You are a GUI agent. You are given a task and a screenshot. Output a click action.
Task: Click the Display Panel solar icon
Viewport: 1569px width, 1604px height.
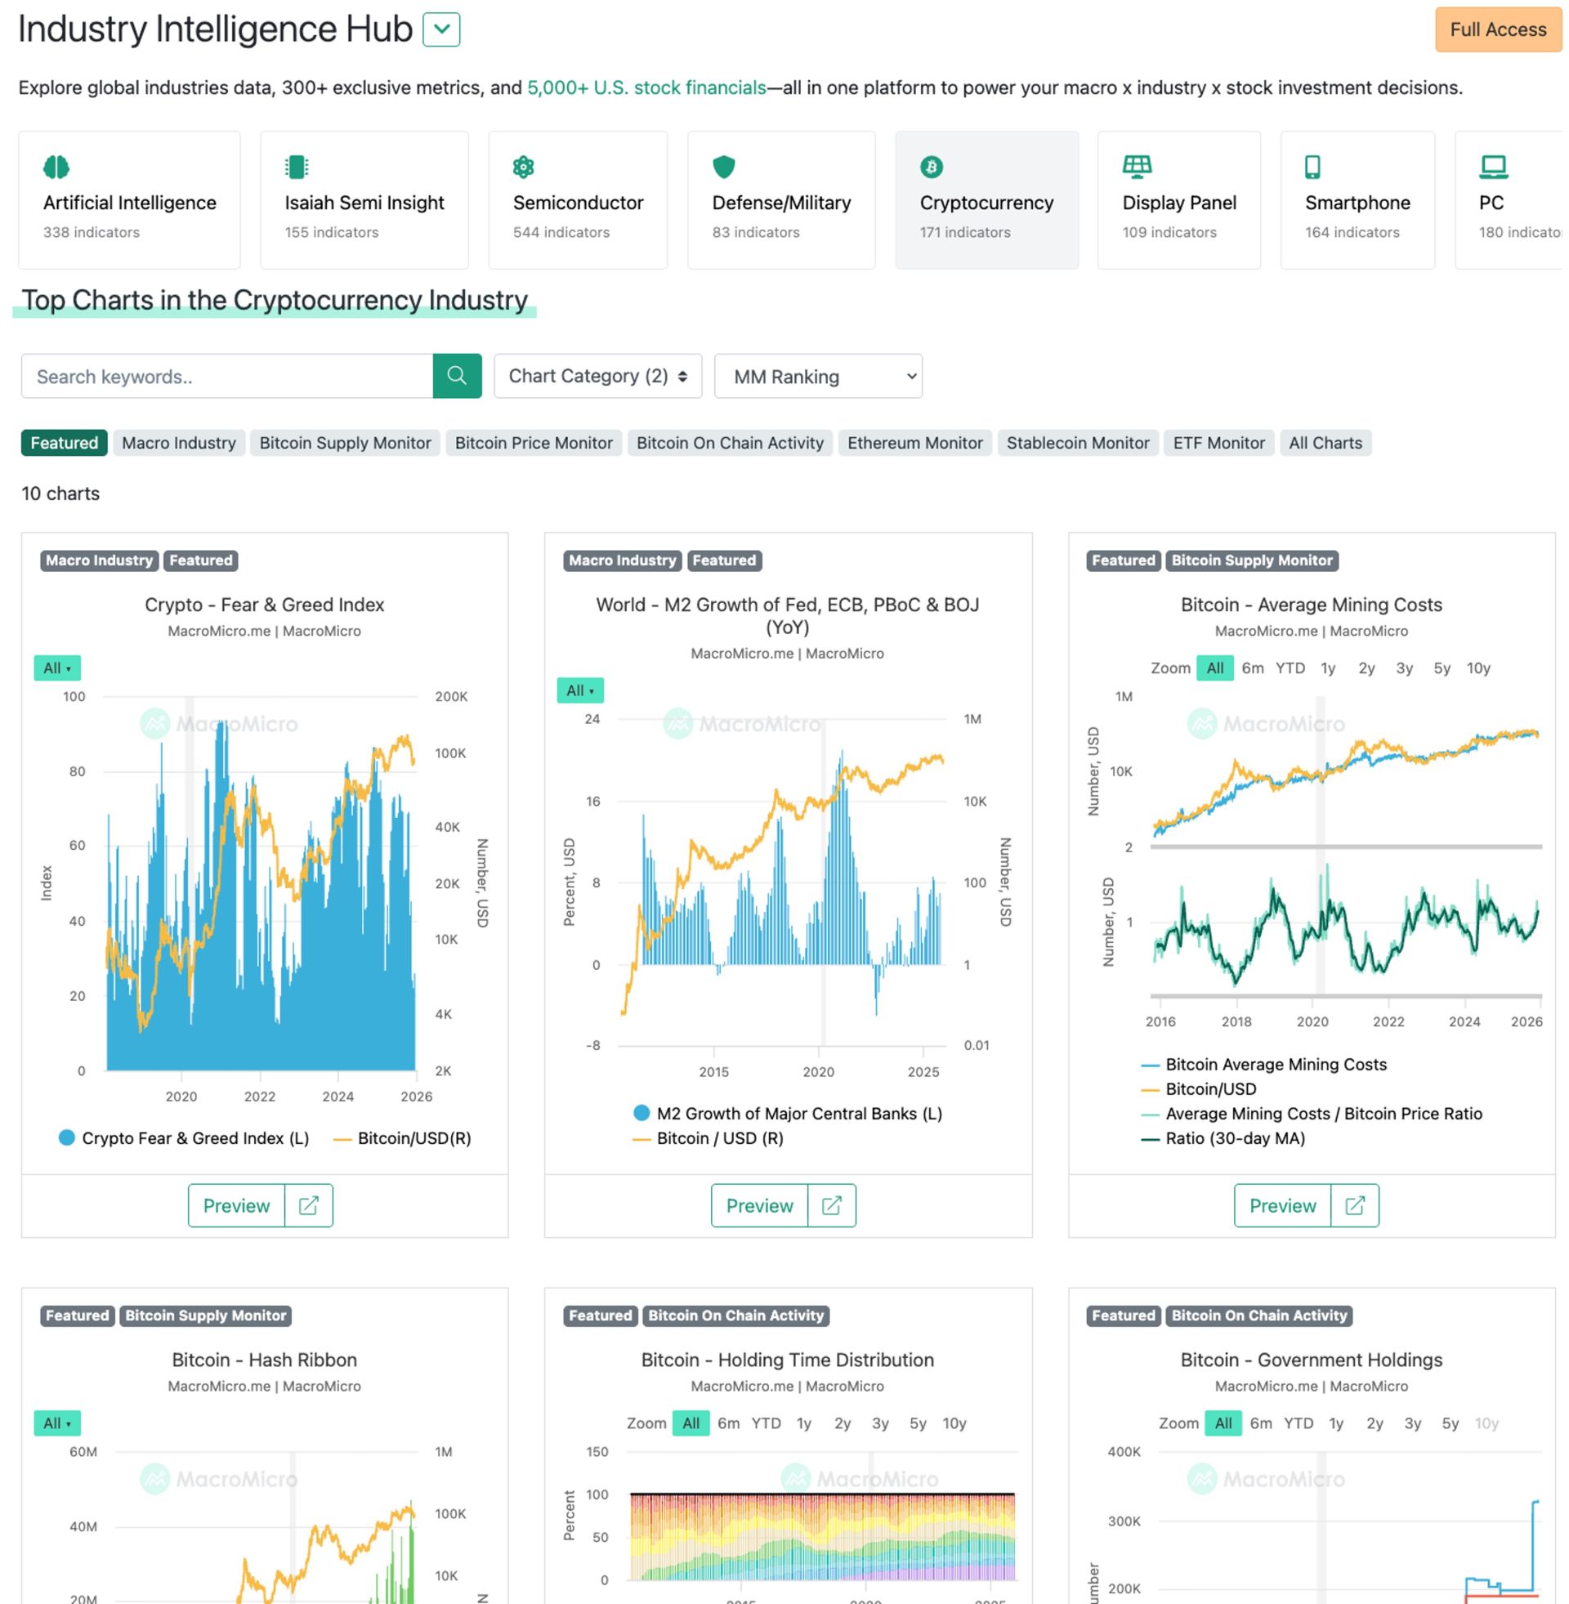point(1137,168)
